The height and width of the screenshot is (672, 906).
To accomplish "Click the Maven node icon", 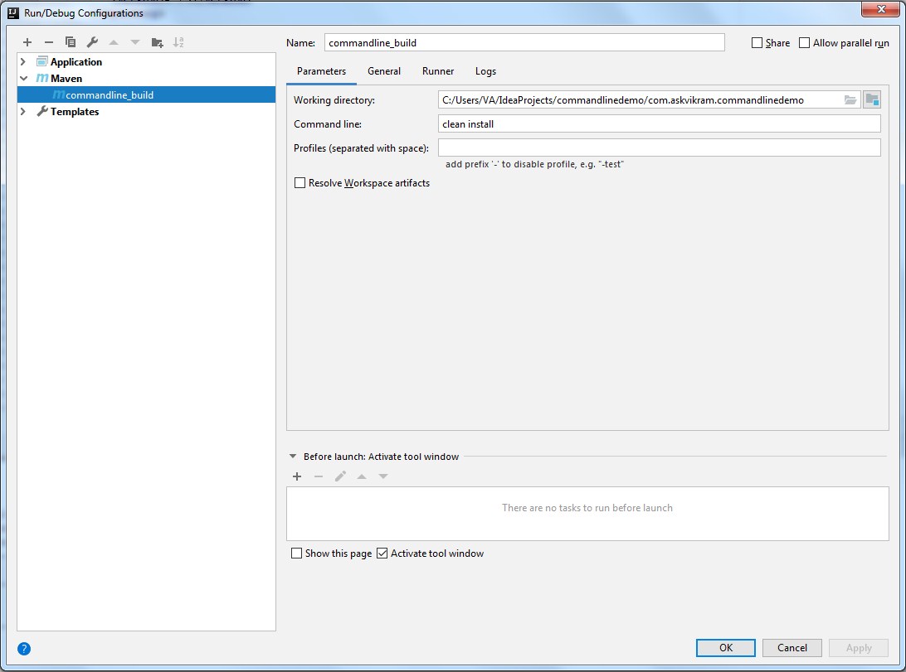I will pyautogui.click(x=42, y=78).
